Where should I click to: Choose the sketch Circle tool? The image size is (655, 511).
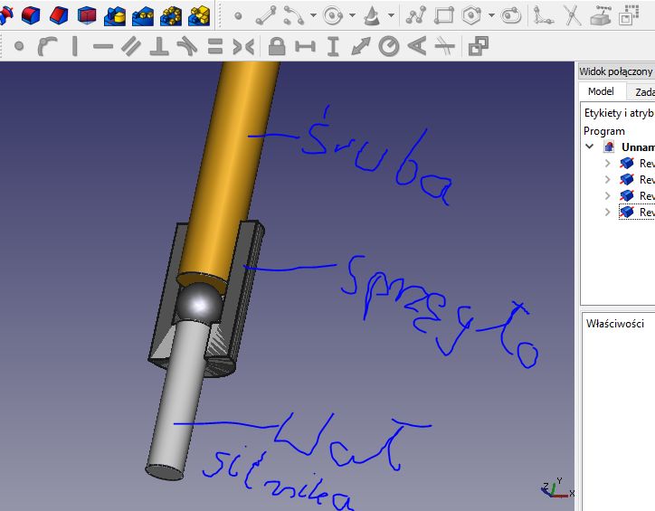click(x=333, y=16)
